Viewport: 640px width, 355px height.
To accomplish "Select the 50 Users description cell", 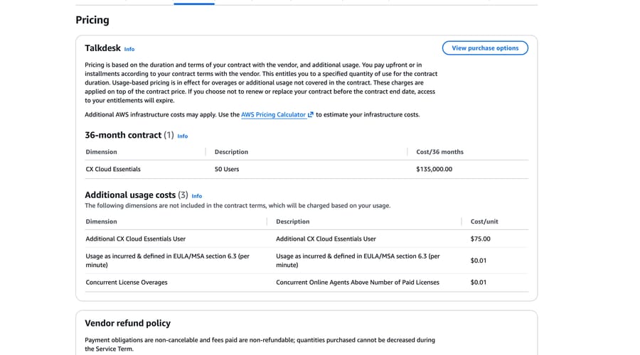I will point(227,169).
